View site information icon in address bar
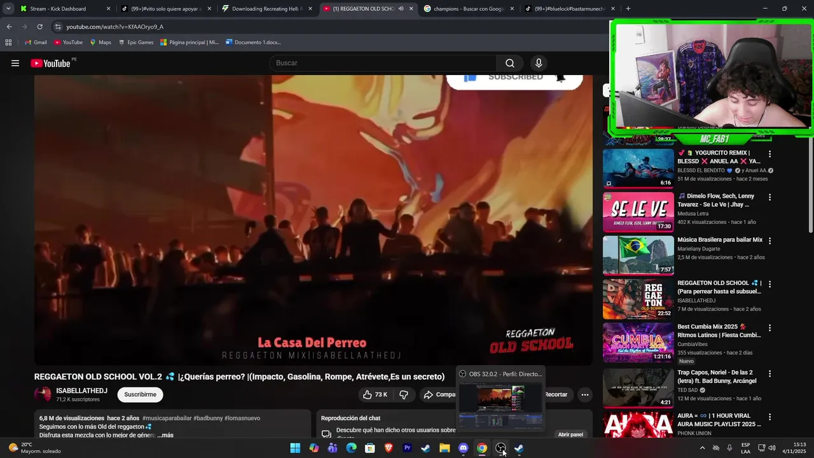The height and width of the screenshot is (458, 814). point(58,27)
